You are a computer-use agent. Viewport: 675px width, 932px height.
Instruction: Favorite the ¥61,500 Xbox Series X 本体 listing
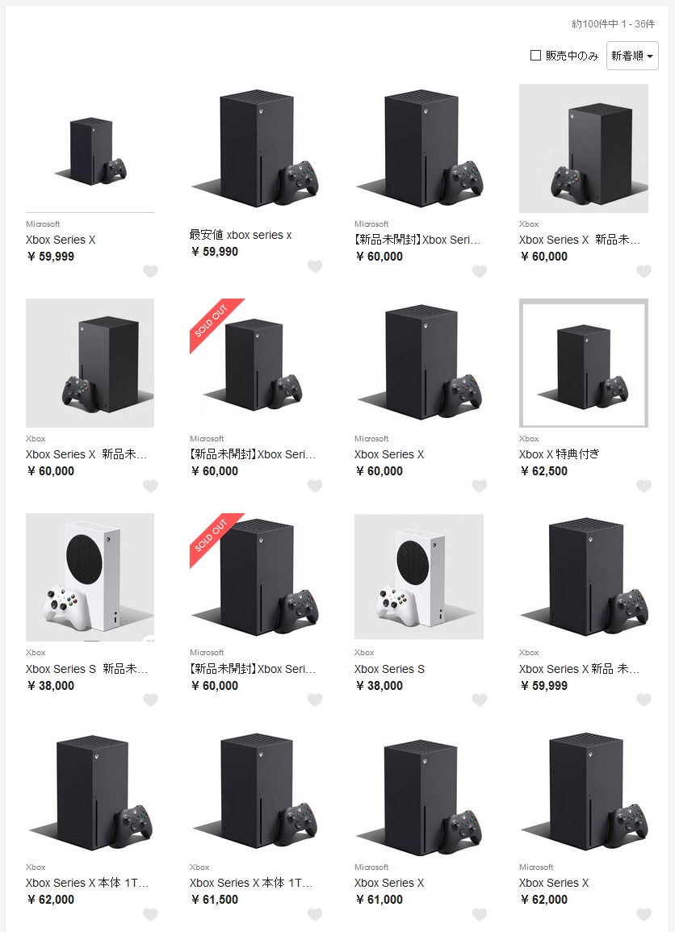coord(315,914)
